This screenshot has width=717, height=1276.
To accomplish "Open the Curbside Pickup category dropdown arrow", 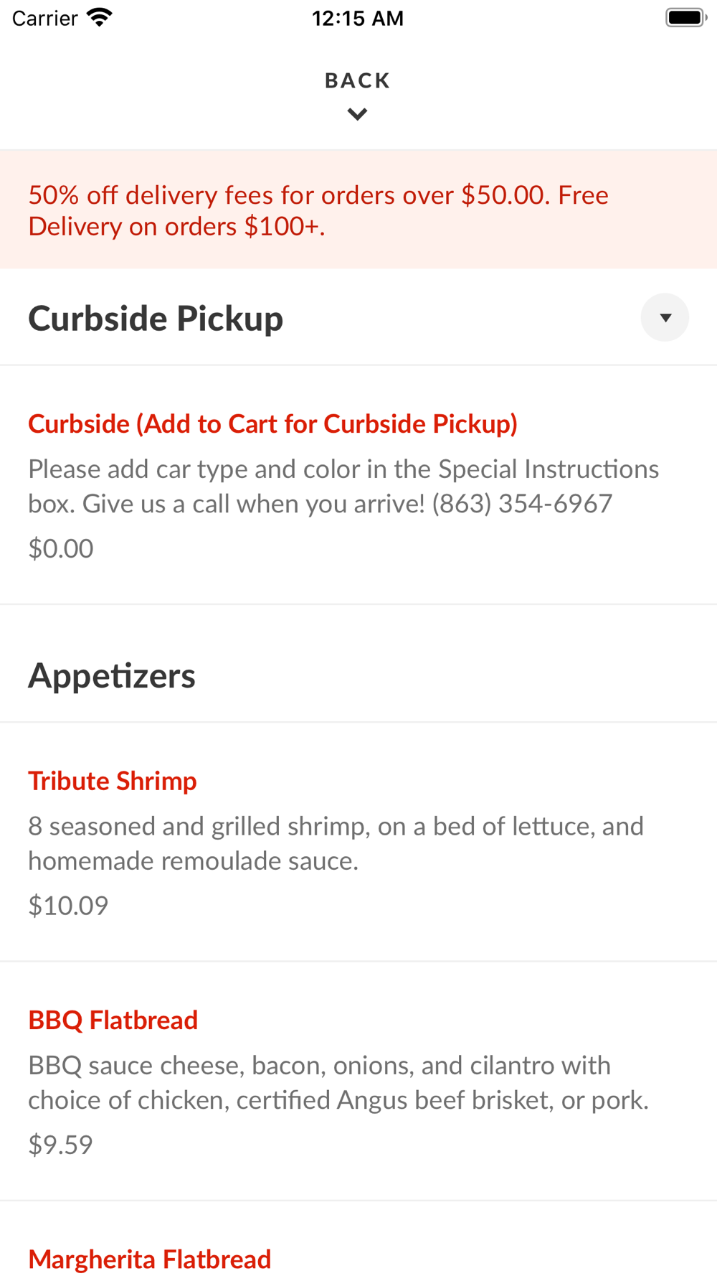I will click(665, 317).
